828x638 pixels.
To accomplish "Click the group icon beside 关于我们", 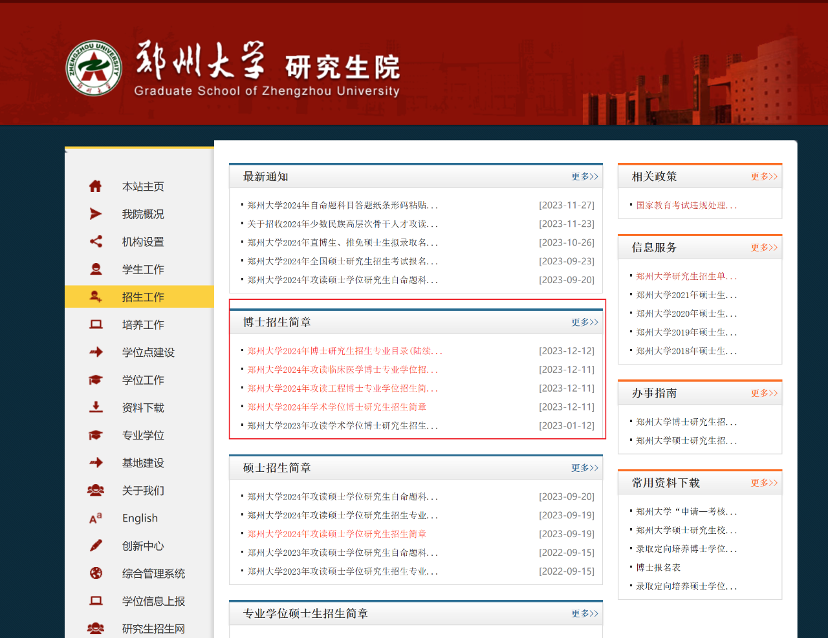I will click(x=96, y=491).
